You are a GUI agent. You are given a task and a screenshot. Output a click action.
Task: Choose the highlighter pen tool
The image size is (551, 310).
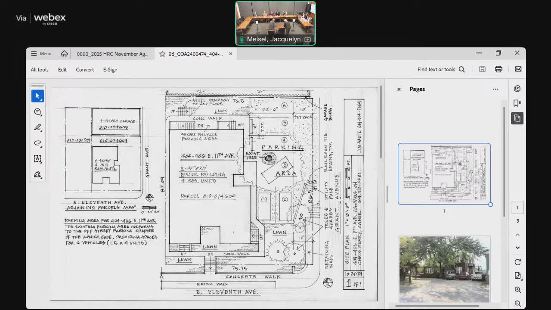point(37,127)
